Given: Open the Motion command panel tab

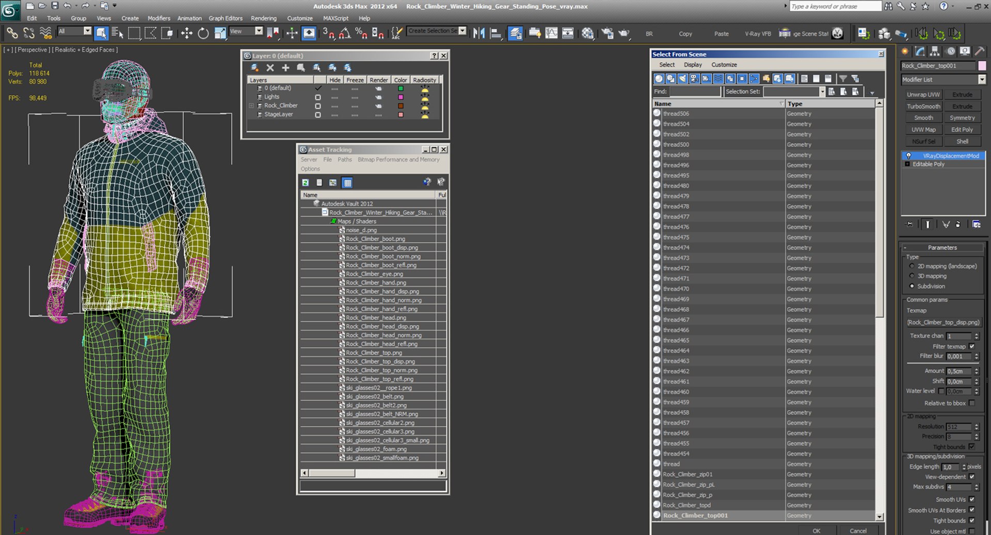Looking at the screenshot, I should click(x=950, y=51).
